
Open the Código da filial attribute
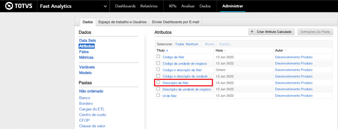(x=173, y=57)
